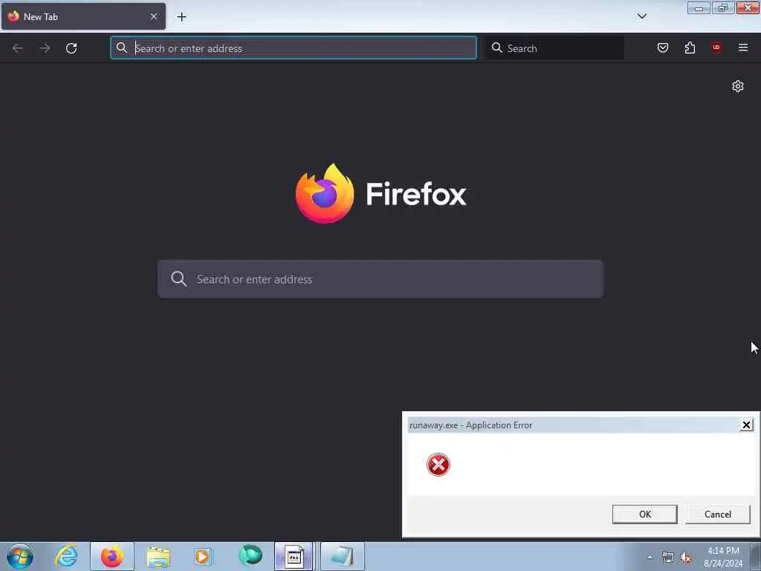Screen dimensions: 761x571
Task: Focus the toolbar address bar
Action: click(294, 48)
